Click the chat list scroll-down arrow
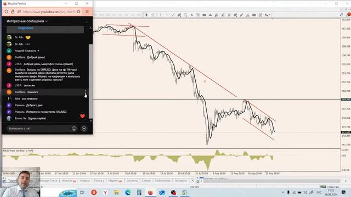The image size is (351, 197). (x=90, y=120)
